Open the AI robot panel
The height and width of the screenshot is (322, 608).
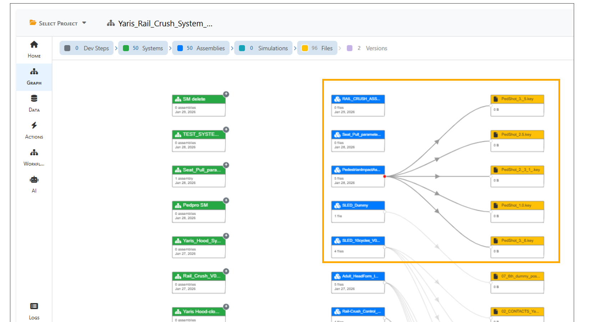34,180
